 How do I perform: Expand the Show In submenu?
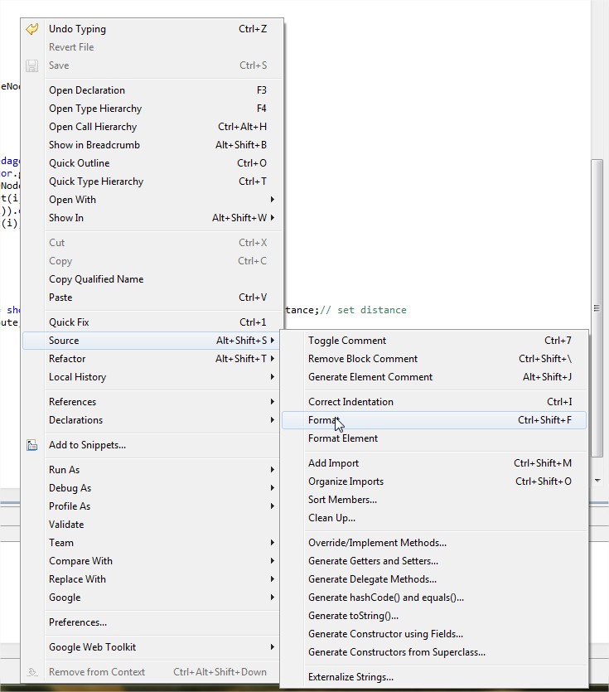(x=152, y=218)
